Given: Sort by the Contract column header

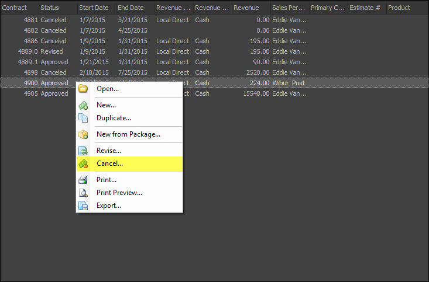Looking at the screenshot, I should pos(19,8).
